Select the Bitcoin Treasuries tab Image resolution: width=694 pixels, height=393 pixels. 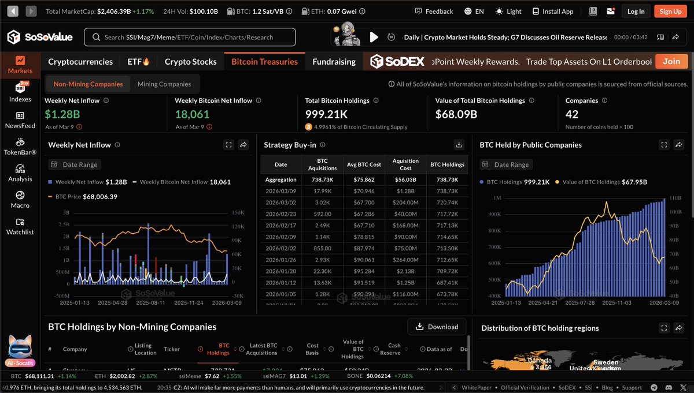pyautogui.click(x=264, y=62)
